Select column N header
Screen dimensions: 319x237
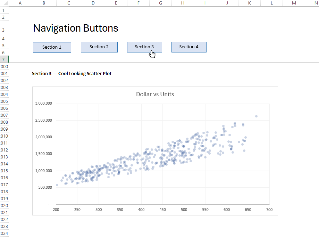315,3
